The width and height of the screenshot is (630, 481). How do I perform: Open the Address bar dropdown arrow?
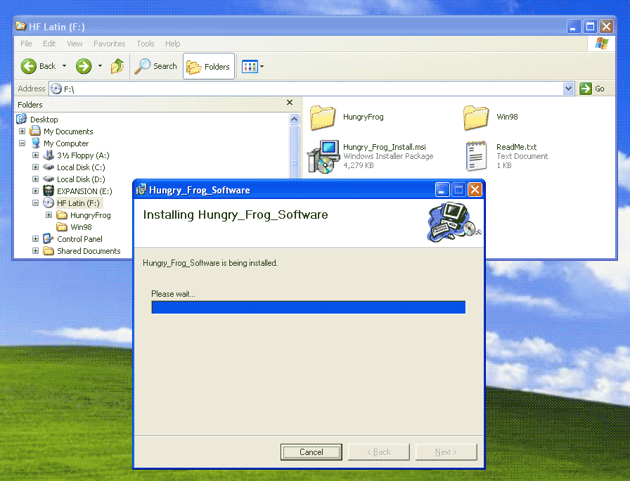pos(569,89)
